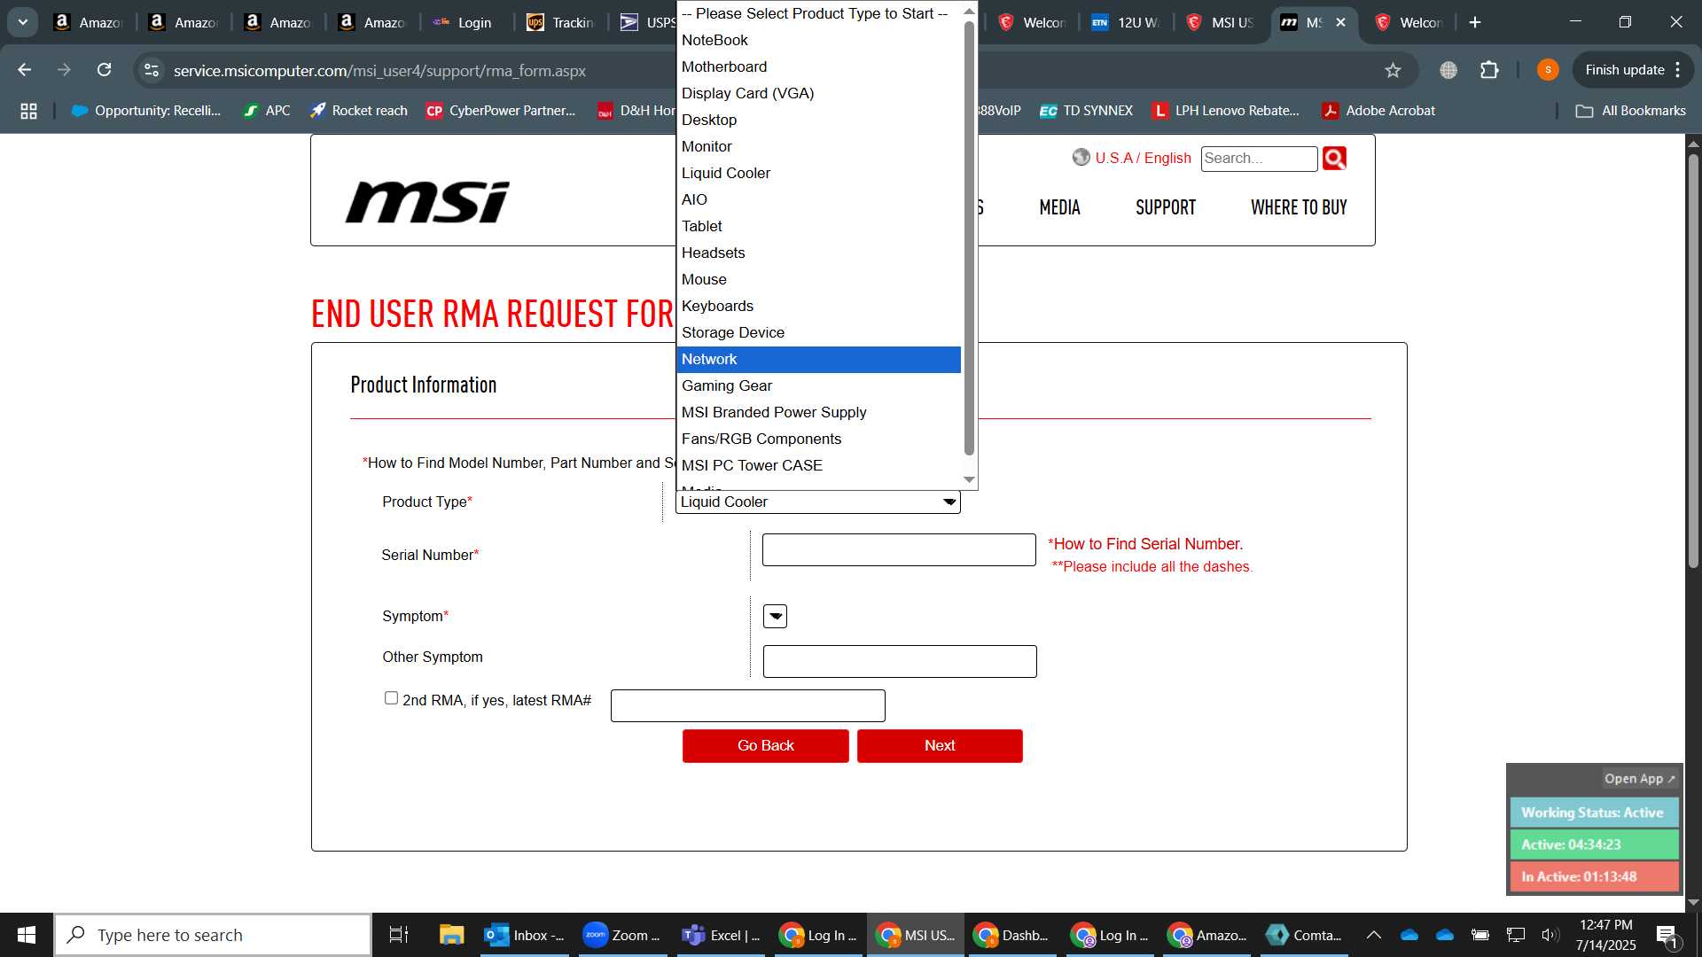Open the tab search chevron
This screenshot has width=1702, height=957.
coord(23,22)
